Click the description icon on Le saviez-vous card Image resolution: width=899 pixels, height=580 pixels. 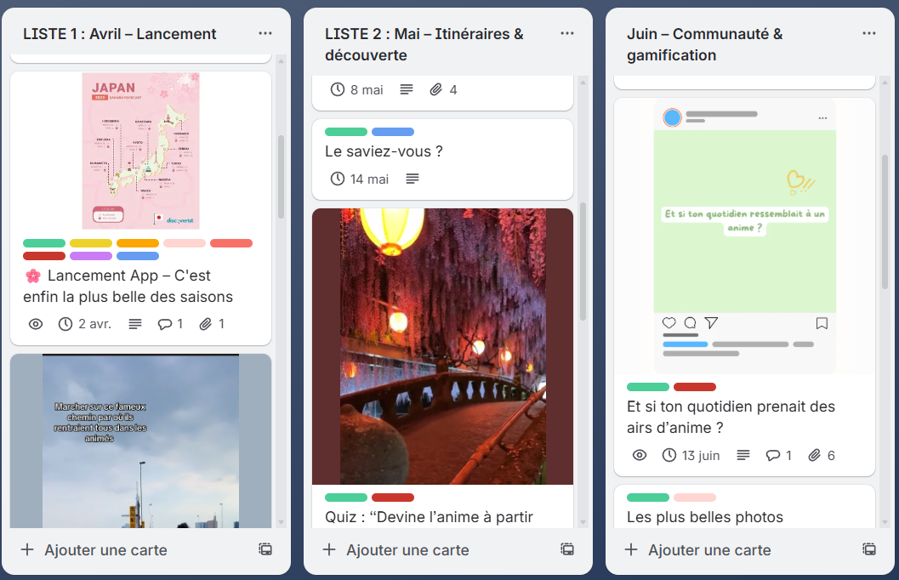413,179
